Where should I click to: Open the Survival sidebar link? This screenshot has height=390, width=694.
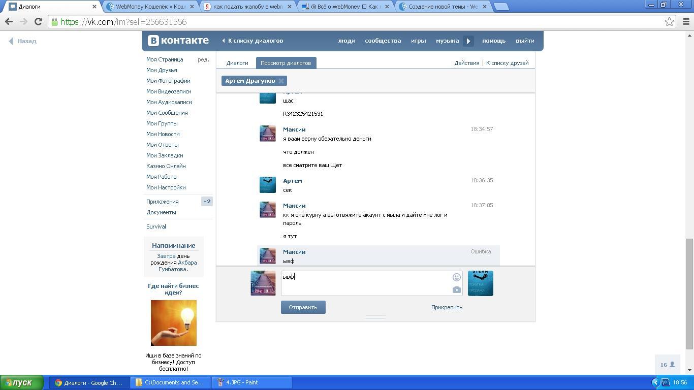pyautogui.click(x=156, y=226)
